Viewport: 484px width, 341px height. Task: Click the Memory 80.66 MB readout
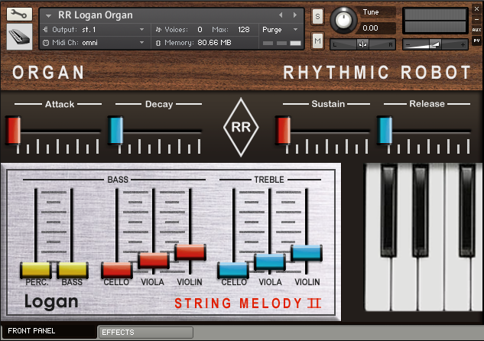pos(214,43)
